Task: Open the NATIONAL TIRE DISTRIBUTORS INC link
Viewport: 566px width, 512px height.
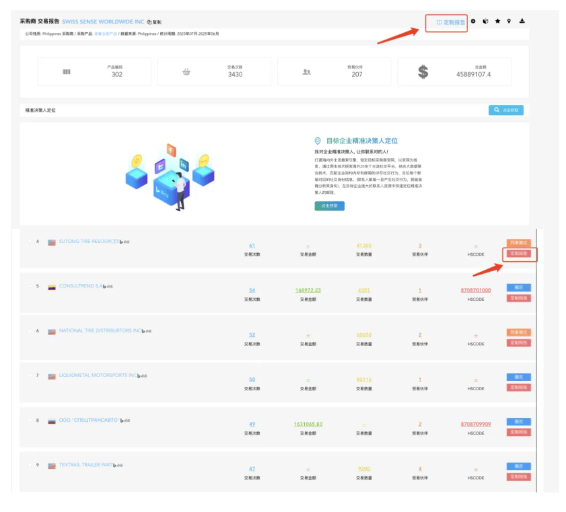Action: point(100,331)
